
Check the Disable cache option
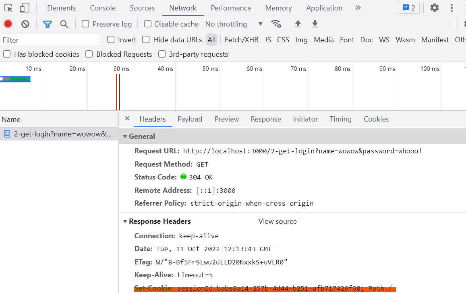[x=148, y=24]
